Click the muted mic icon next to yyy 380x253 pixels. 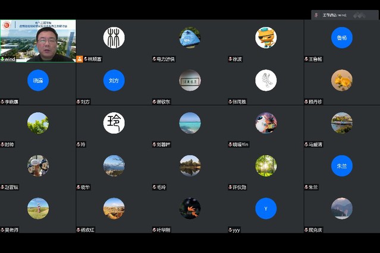[x=230, y=230]
